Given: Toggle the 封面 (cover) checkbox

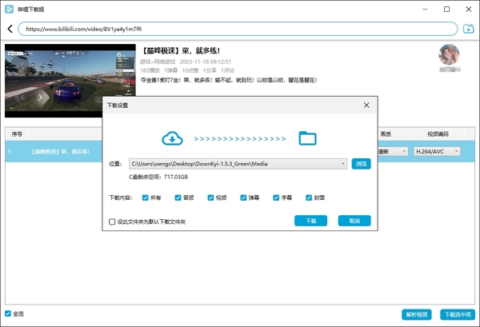Looking at the screenshot, I should 308,197.
